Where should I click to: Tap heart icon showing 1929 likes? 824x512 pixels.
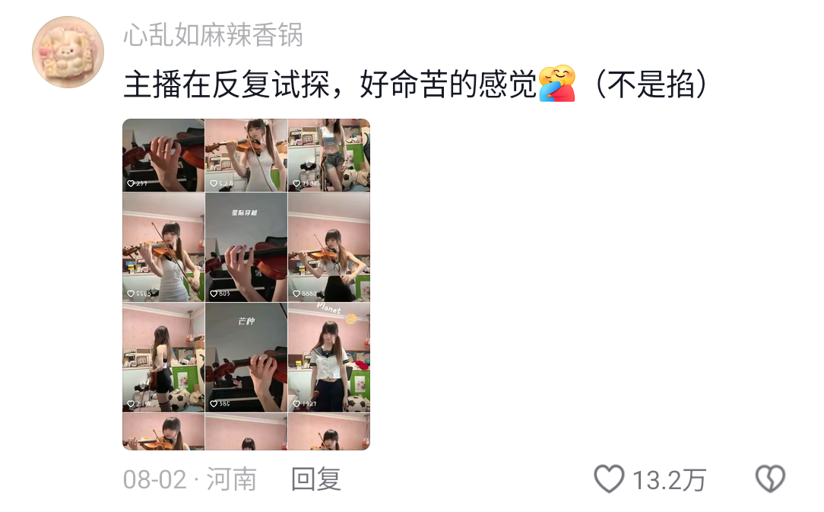(x=296, y=404)
